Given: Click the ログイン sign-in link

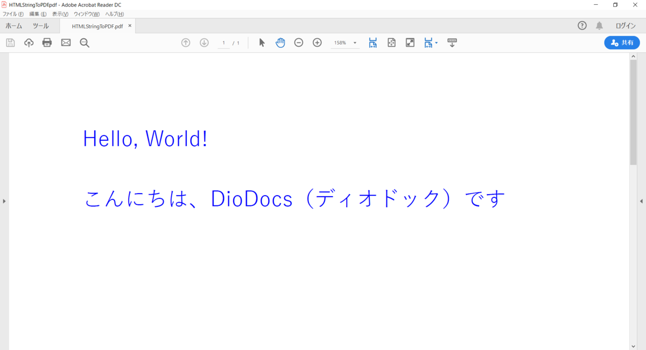Looking at the screenshot, I should [626, 26].
